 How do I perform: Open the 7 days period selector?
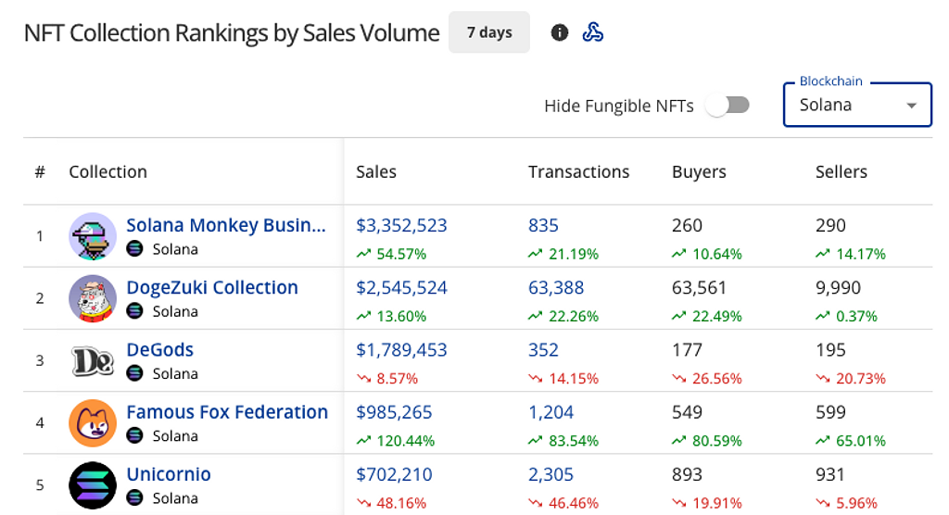pos(489,33)
